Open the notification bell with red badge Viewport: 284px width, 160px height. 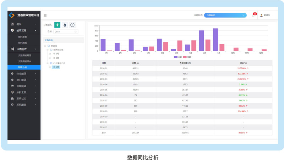click(x=254, y=15)
